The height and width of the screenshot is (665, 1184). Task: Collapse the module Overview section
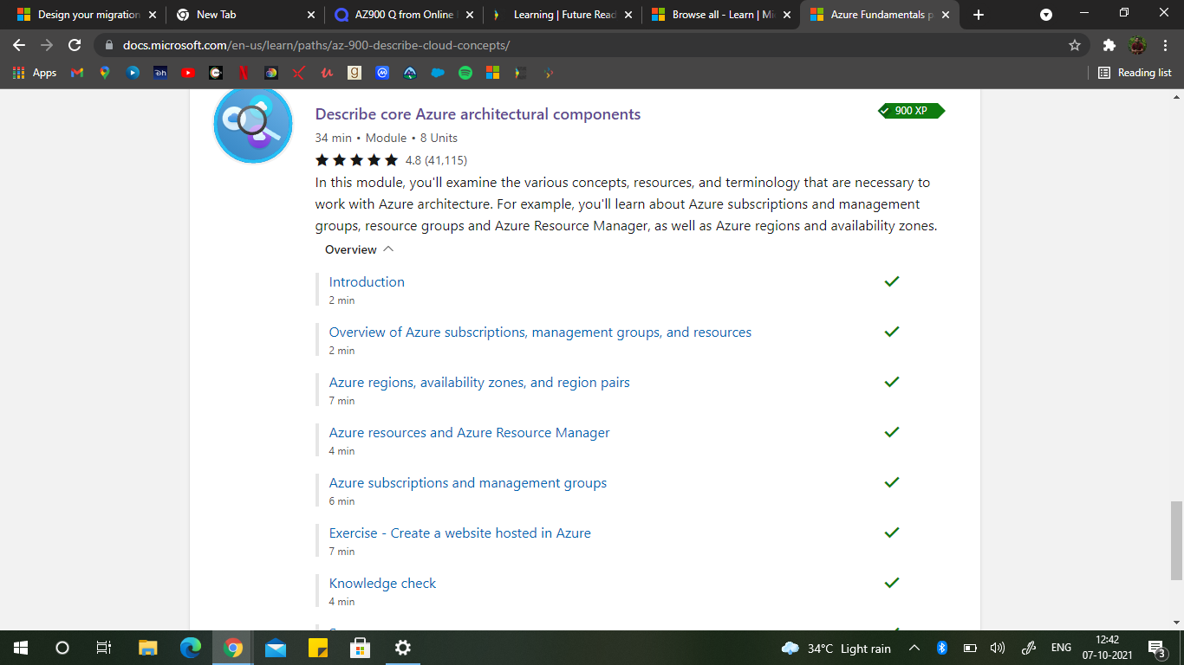click(360, 249)
